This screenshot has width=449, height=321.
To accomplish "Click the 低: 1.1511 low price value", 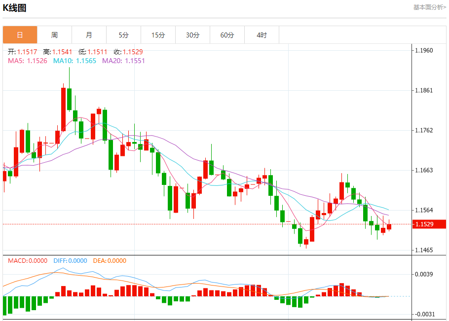I will coord(93,52).
